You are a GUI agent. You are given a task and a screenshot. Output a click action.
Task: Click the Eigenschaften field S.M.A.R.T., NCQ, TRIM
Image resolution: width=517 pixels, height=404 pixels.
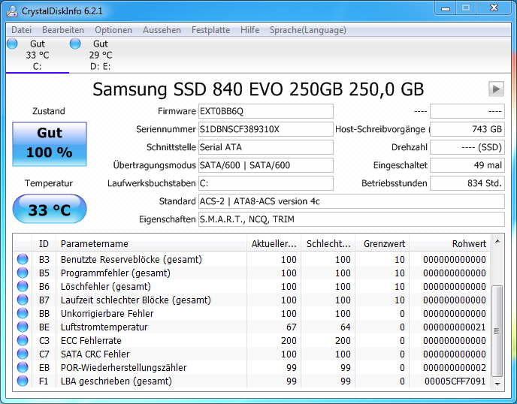pos(352,219)
